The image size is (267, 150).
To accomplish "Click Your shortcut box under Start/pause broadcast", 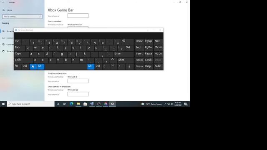I will (x=78, y=81).
